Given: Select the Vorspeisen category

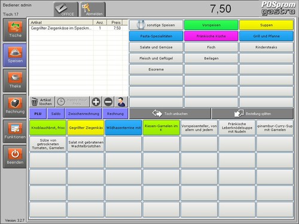Looking at the screenshot, I should coord(211,25).
